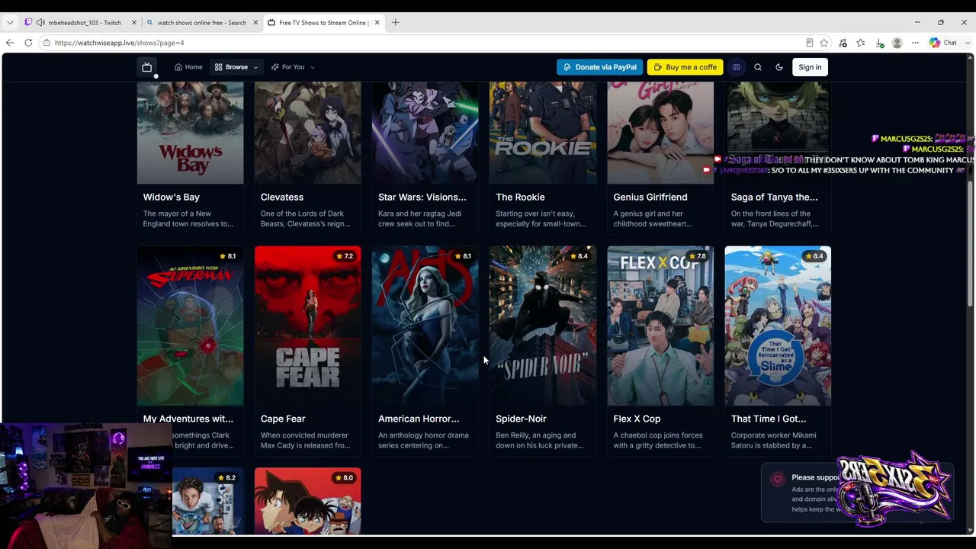
Task: Click the Spider-Noir title text
Action: (521, 419)
